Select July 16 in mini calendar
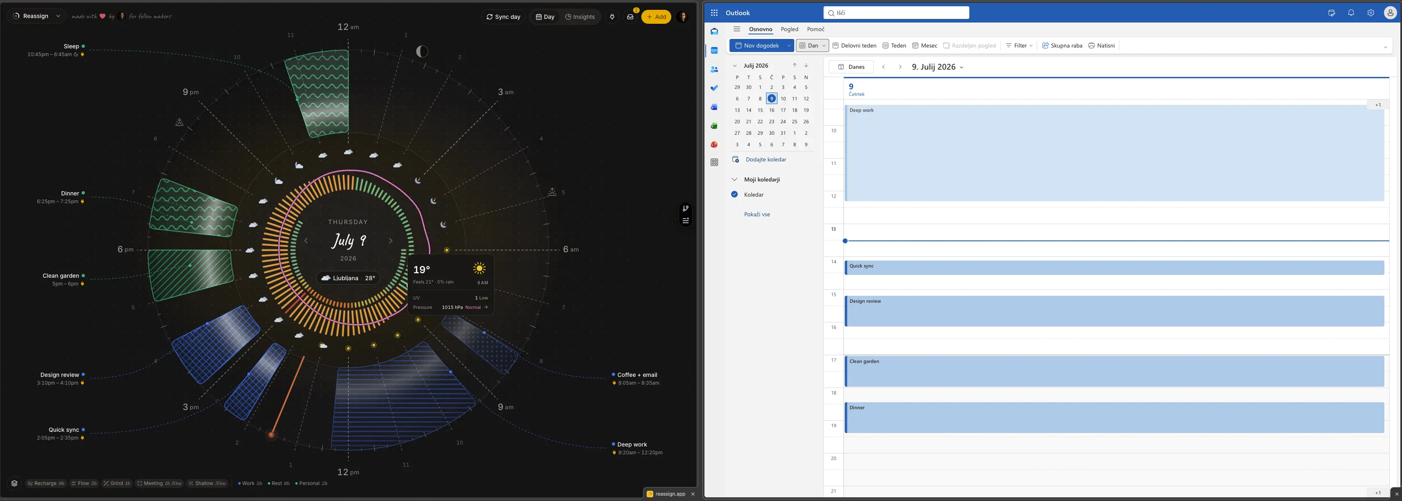The image size is (1402, 501). (x=771, y=111)
